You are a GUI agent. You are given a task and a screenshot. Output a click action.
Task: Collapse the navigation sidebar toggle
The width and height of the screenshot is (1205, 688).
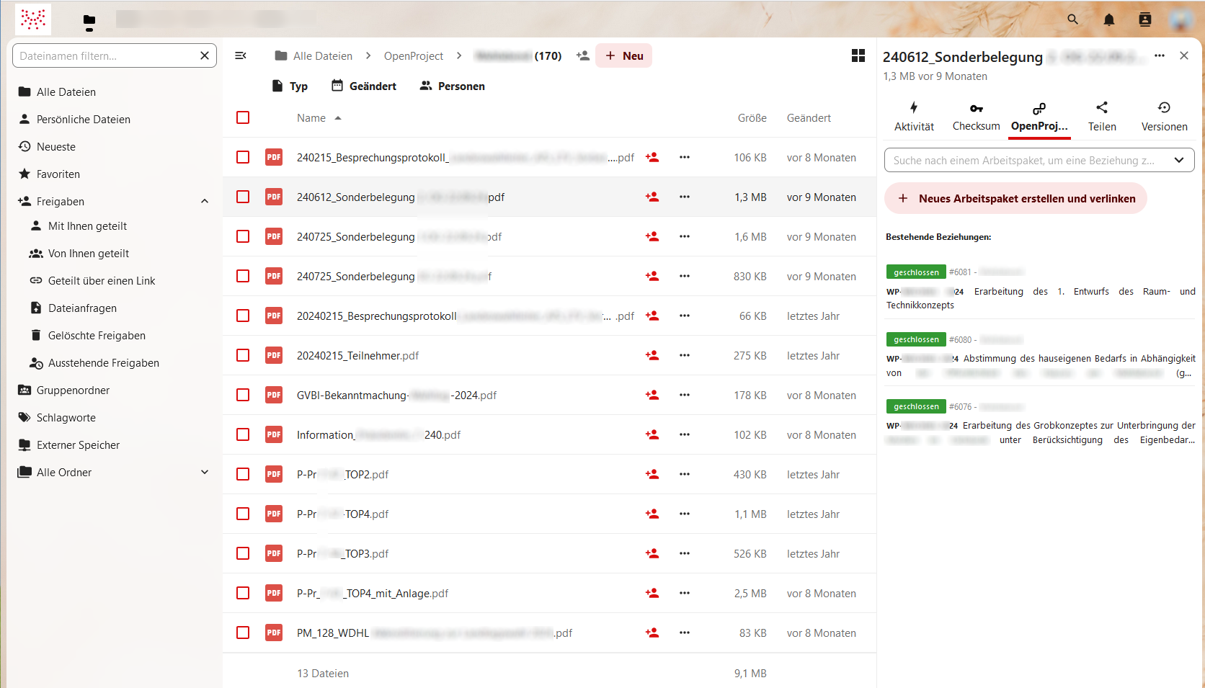tap(241, 55)
